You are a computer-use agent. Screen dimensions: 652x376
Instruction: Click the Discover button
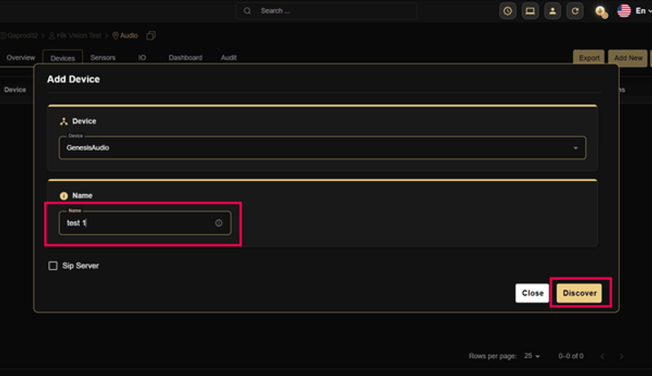(x=579, y=294)
